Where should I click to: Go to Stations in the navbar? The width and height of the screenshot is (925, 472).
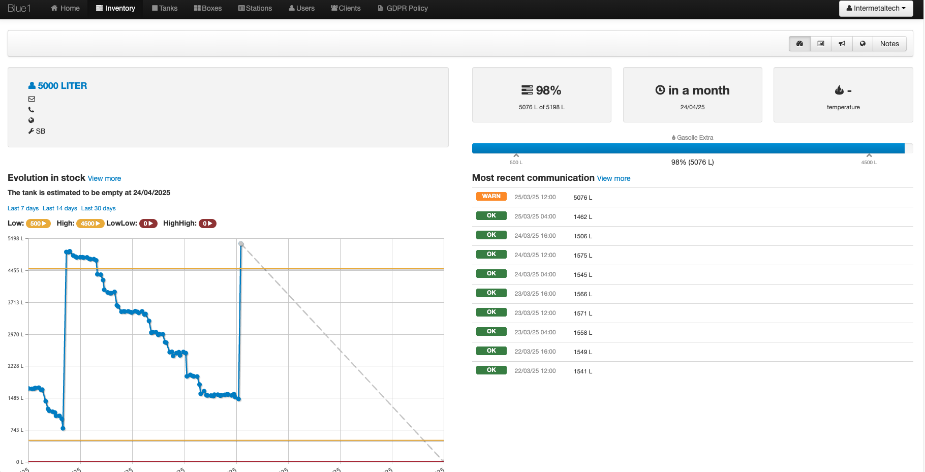pos(255,8)
